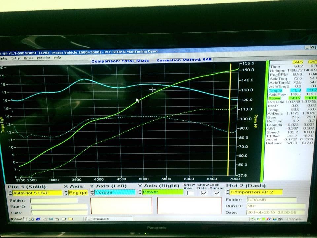Viewport: 317px width, 238px height.
Task: Open the Autoplot menu
Action: click(x=43, y=57)
